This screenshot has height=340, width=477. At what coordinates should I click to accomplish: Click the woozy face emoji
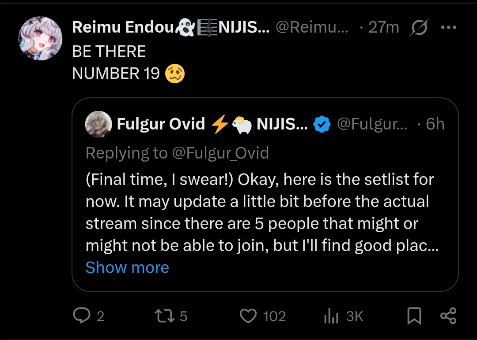(x=175, y=74)
